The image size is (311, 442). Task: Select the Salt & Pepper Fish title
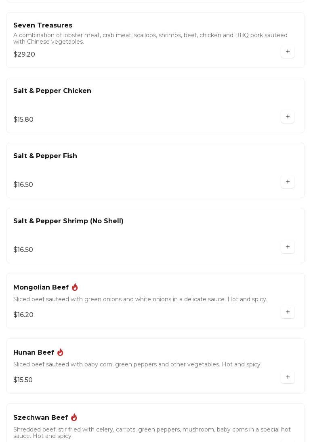tap(45, 156)
